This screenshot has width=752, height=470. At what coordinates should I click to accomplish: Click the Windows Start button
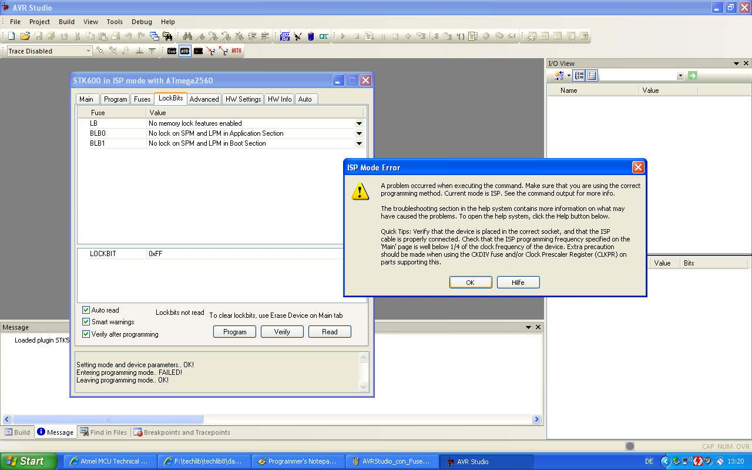click(x=29, y=461)
